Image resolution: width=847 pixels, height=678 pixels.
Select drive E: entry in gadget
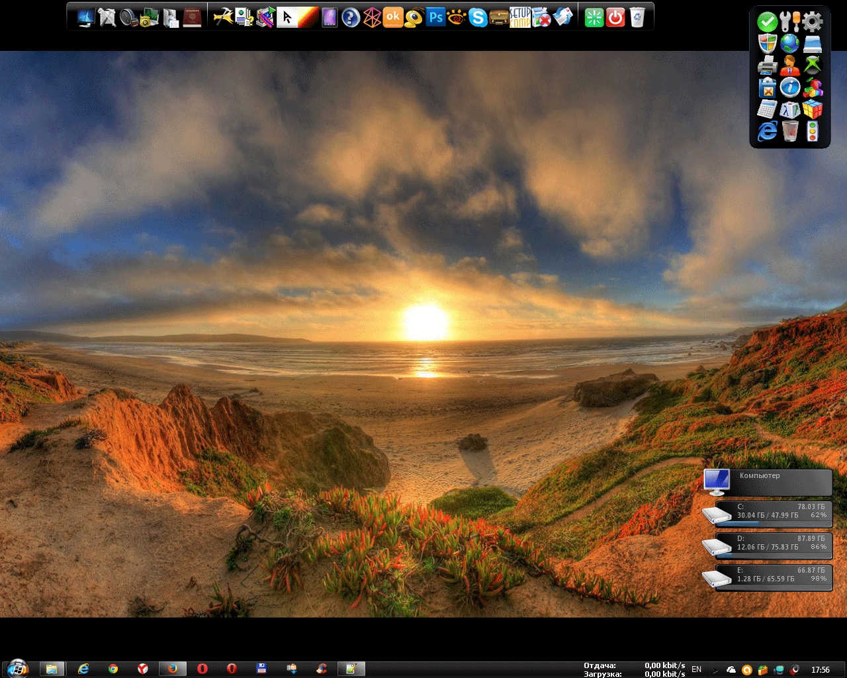(773, 576)
